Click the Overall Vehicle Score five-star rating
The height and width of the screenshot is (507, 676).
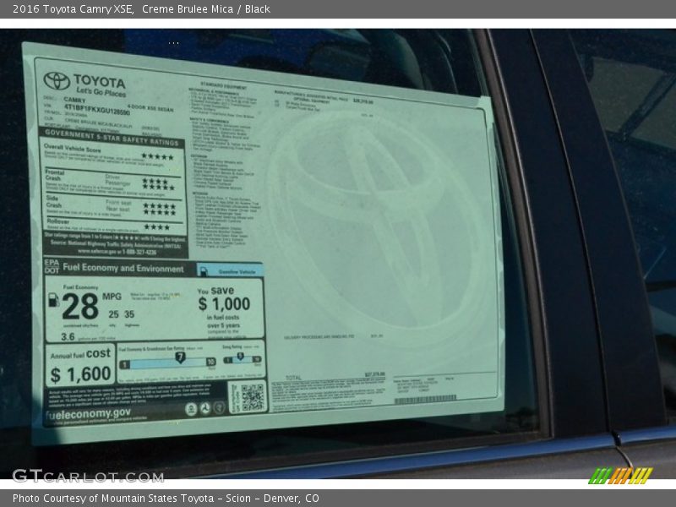(157, 156)
